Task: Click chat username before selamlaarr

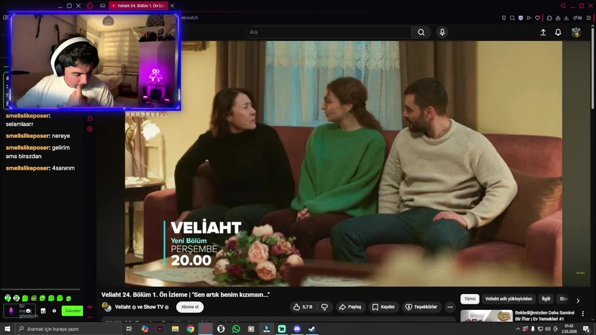Action: (28, 115)
